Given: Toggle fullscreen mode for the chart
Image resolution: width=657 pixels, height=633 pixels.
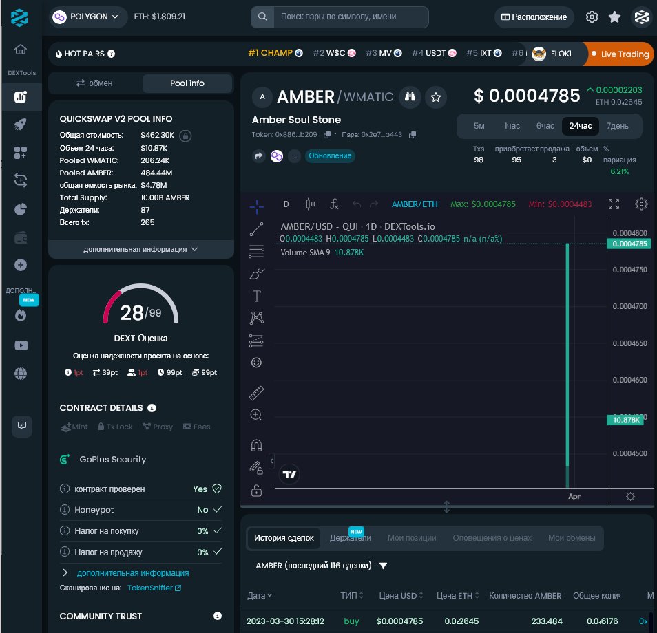Looking at the screenshot, I should tap(614, 204).
